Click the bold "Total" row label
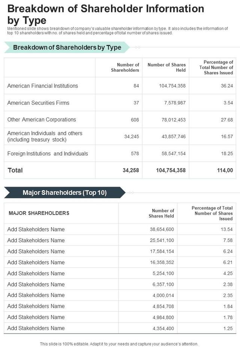240x347 pixels. coord(15,170)
